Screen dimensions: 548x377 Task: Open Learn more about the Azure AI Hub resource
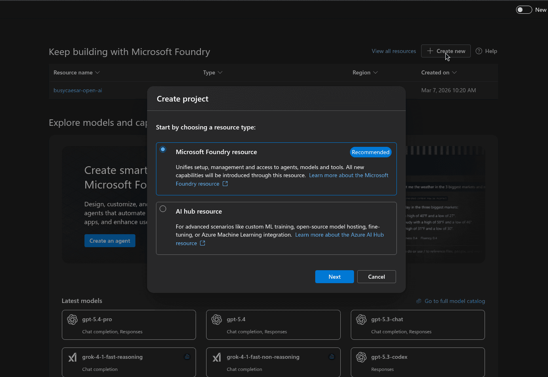coord(339,235)
